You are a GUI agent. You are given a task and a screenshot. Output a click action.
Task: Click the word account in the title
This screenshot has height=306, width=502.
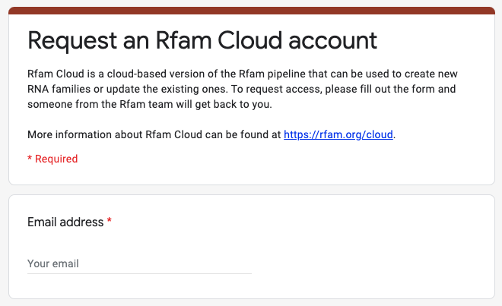click(x=332, y=41)
